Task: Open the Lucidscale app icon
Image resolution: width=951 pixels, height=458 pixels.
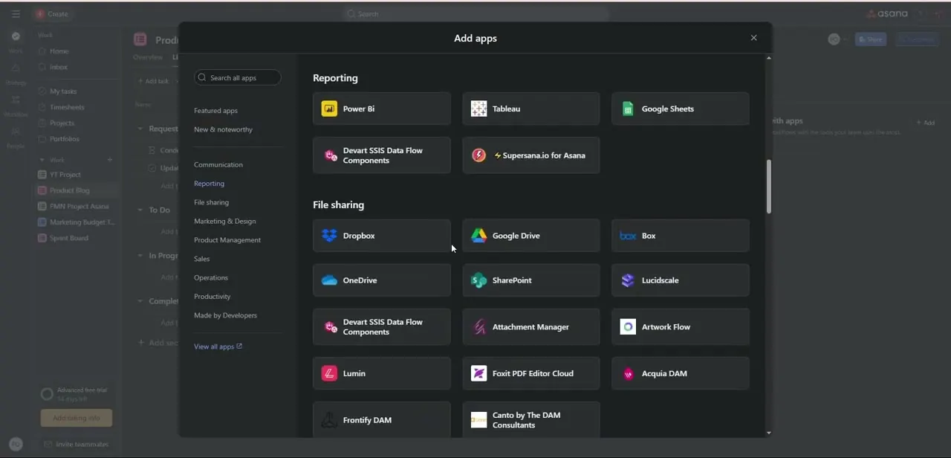Action: pos(628,280)
